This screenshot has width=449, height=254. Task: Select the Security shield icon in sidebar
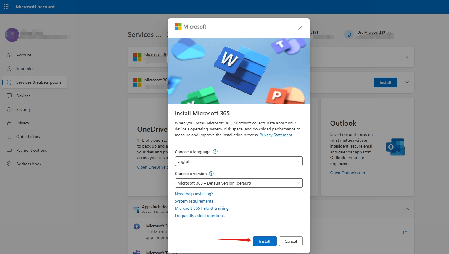(x=9, y=109)
